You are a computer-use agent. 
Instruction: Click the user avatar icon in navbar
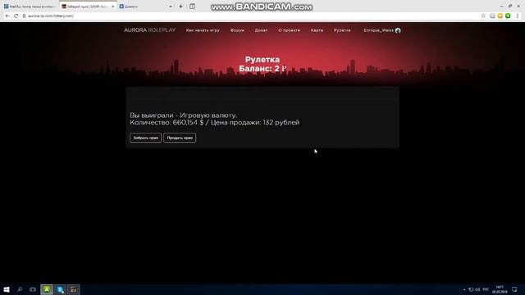pyautogui.click(x=398, y=30)
